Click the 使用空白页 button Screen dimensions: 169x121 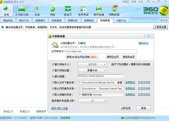[x=113, y=57]
